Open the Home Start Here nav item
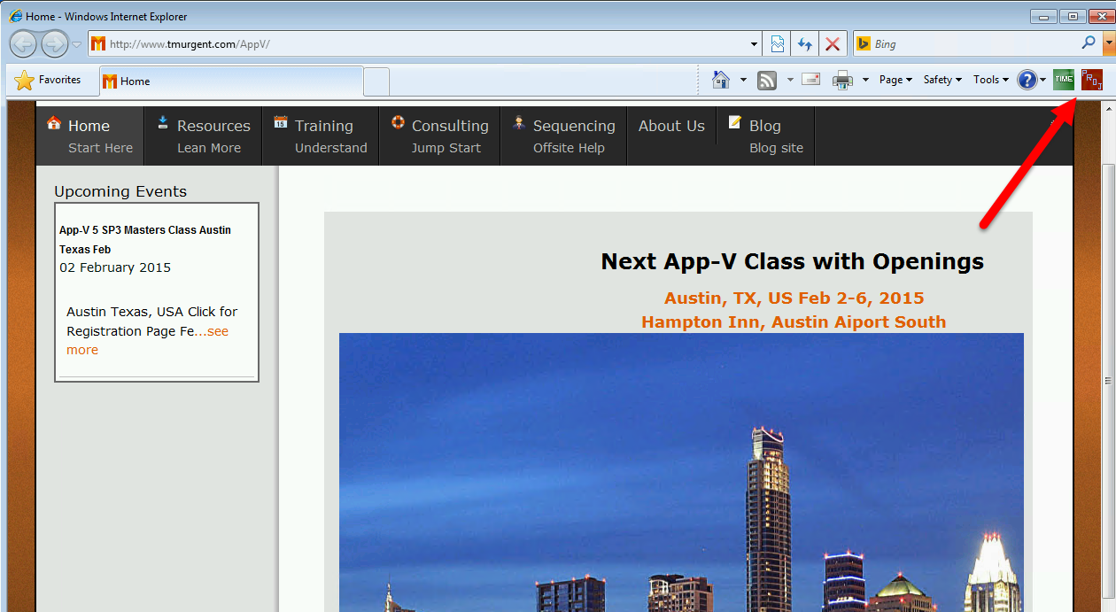The width and height of the screenshot is (1116, 612). [90, 136]
